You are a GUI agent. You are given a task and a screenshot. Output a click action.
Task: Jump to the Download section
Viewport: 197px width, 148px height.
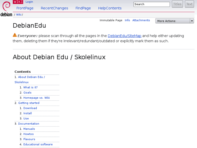(30, 108)
